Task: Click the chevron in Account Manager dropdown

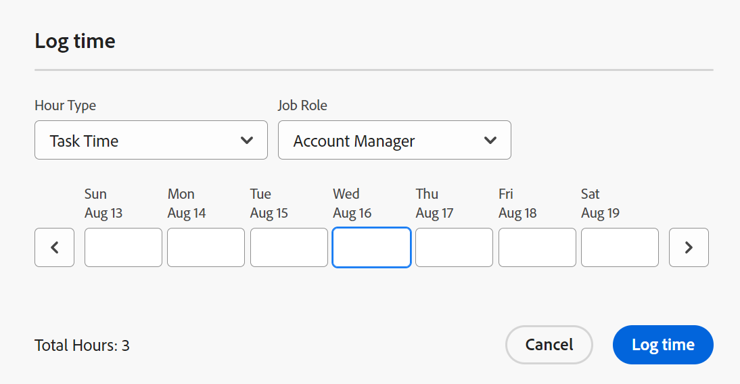Action: (490, 141)
